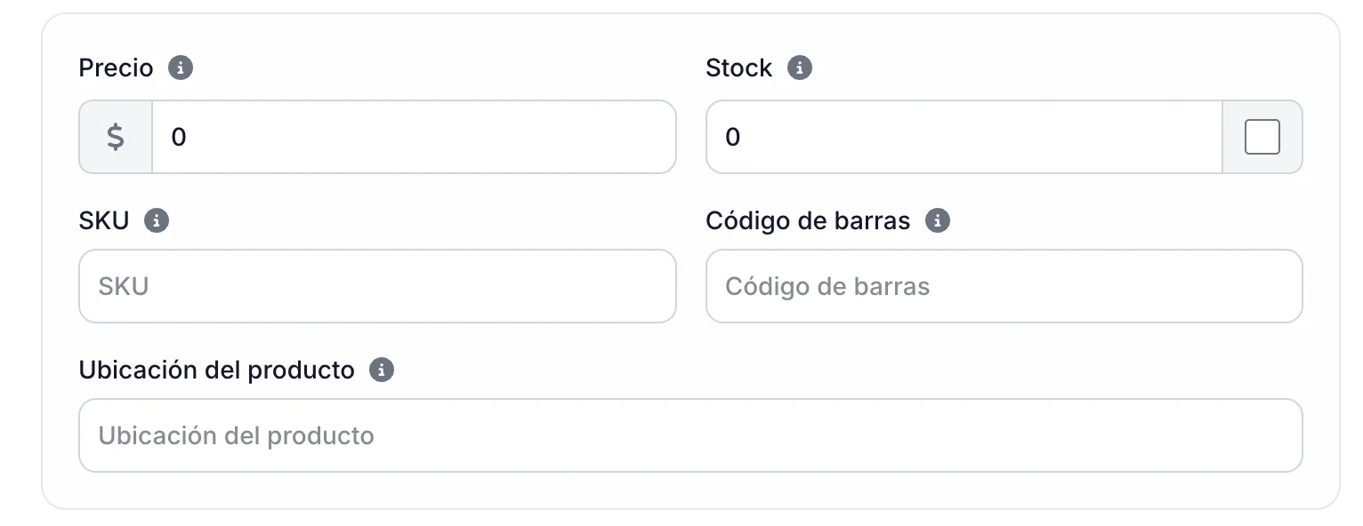
Task: Click the dollar sign currency prefix
Action: (116, 137)
